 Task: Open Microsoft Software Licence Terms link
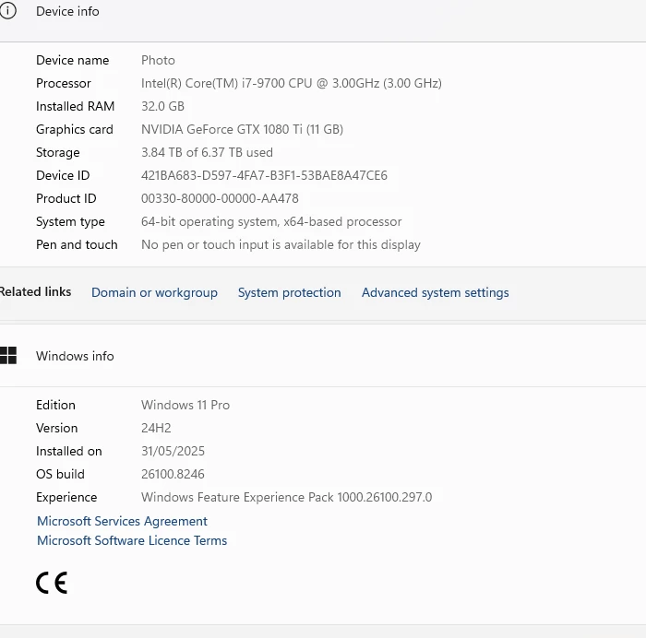[x=132, y=540]
